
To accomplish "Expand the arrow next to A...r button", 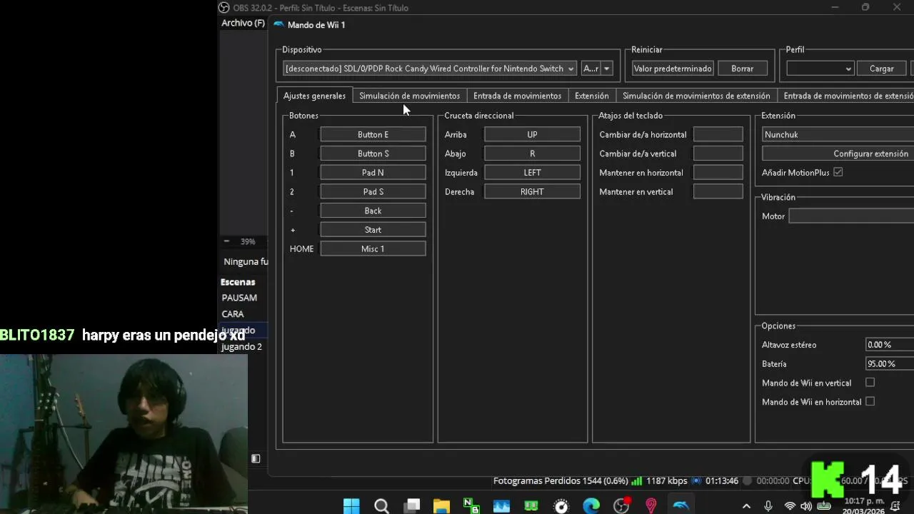I will tap(607, 69).
